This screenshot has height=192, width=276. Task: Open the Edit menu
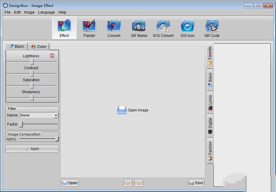point(17,12)
